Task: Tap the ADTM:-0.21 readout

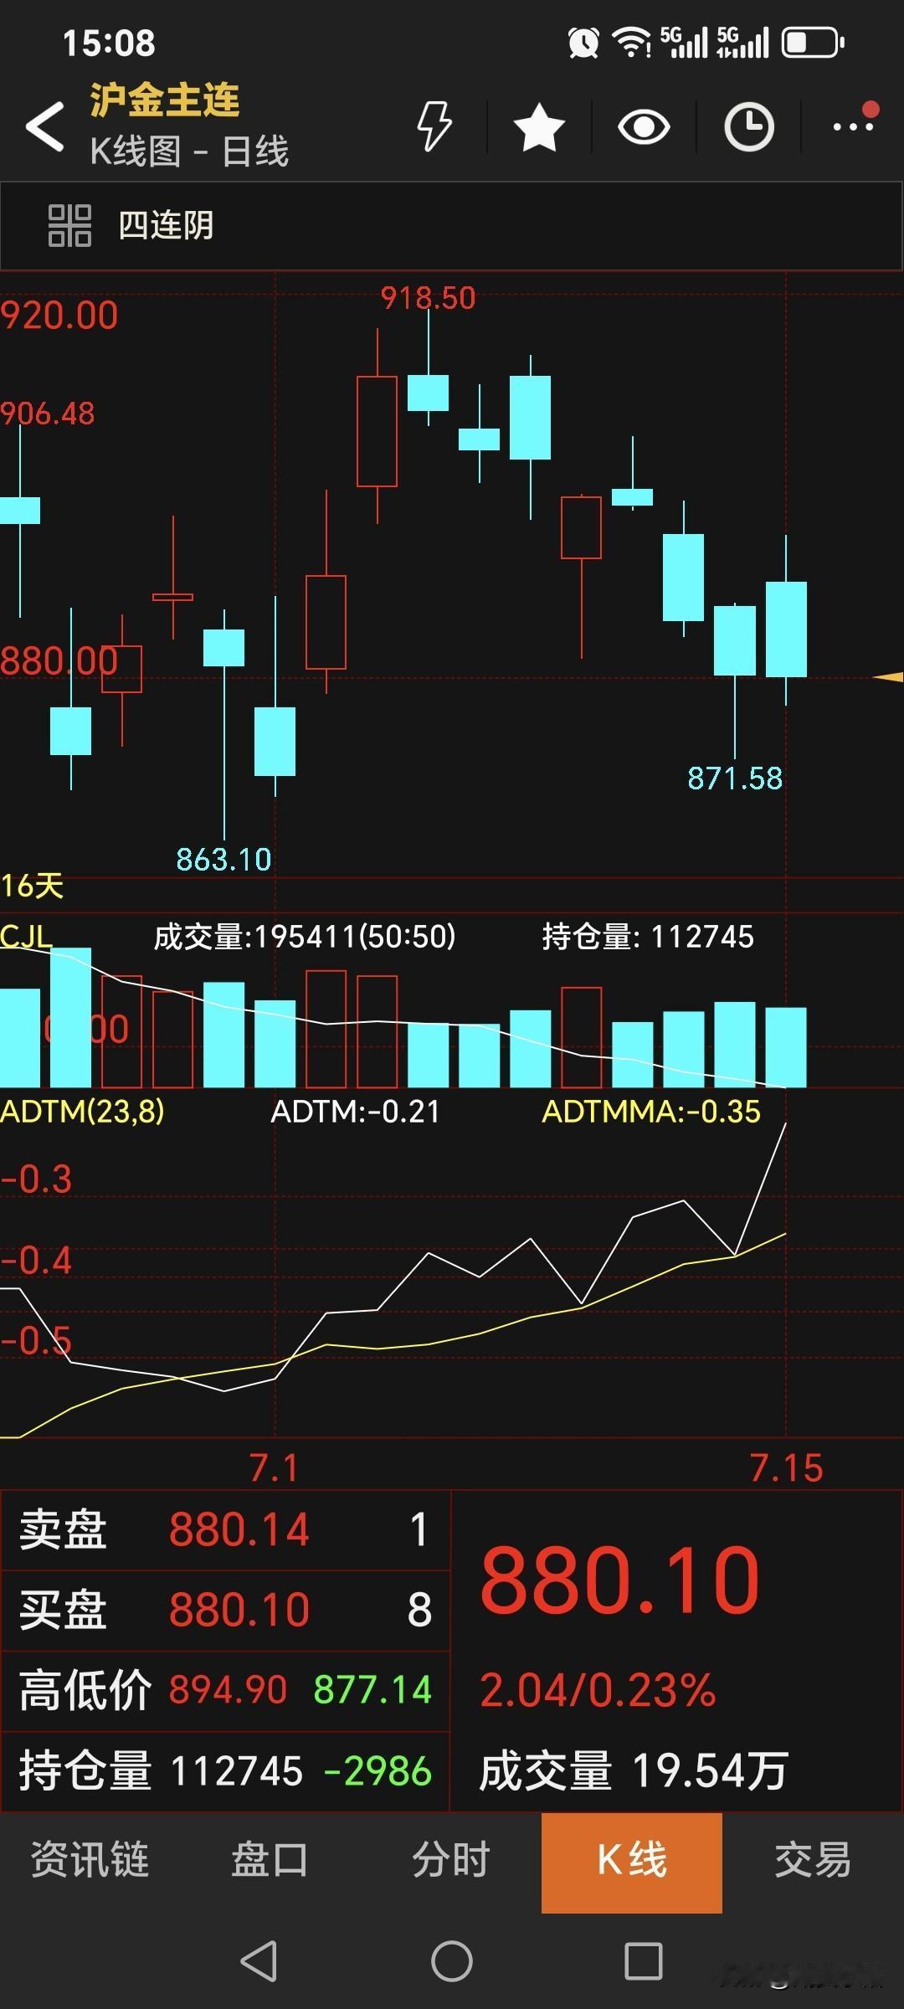Action: pyautogui.click(x=355, y=1112)
